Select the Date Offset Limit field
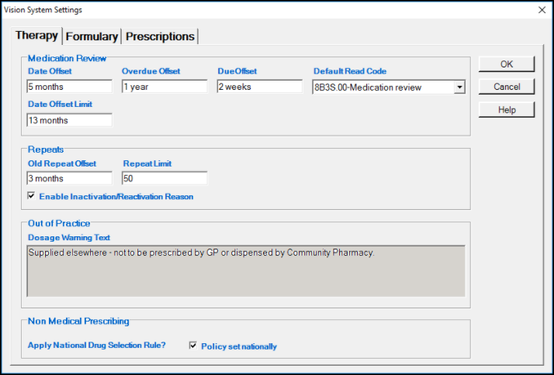Viewport: 554px width, 375px height. (69, 120)
